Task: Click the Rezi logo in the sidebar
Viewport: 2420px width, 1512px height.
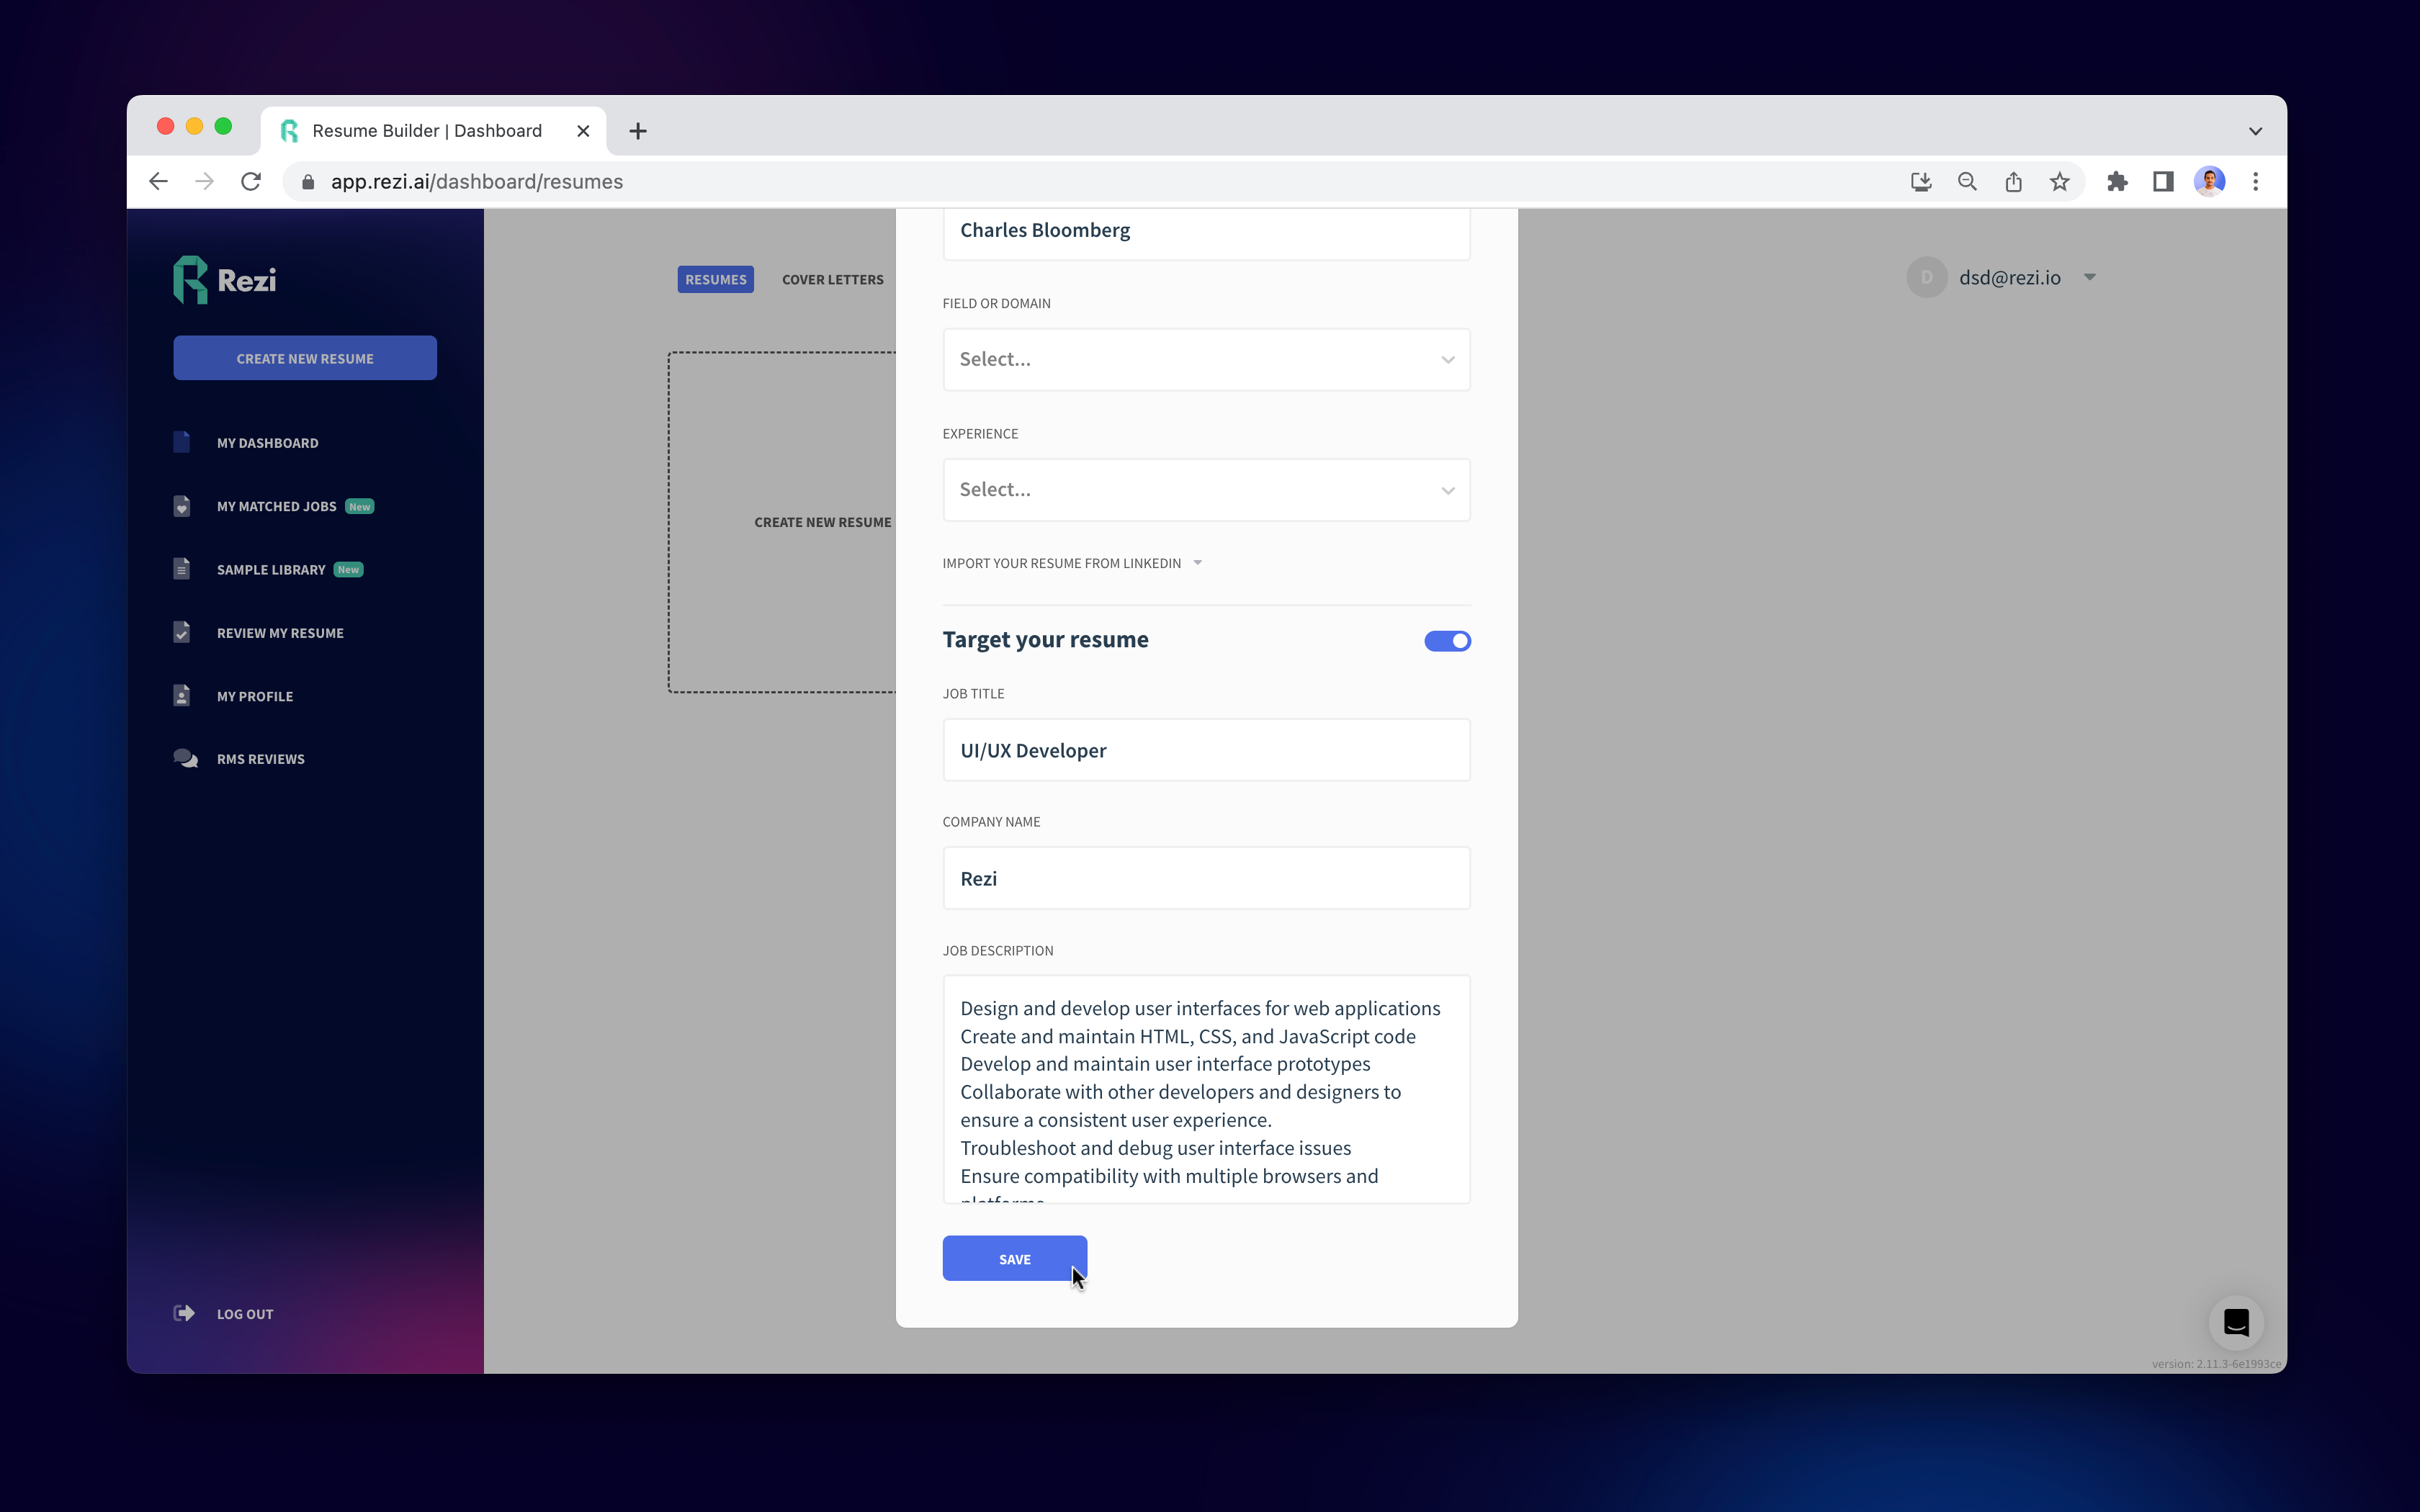Action: click(224, 280)
